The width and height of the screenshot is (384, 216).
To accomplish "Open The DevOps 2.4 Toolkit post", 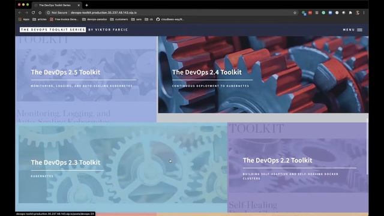I will click(x=207, y=72).
